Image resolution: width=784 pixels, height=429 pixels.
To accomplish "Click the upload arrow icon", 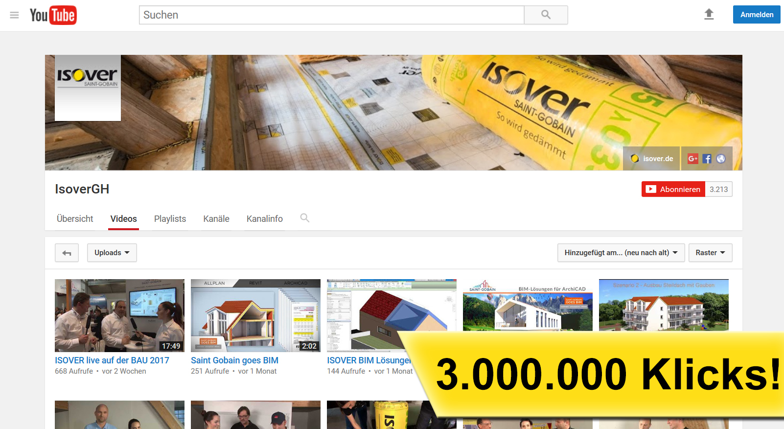I will [x=709, y=15].
